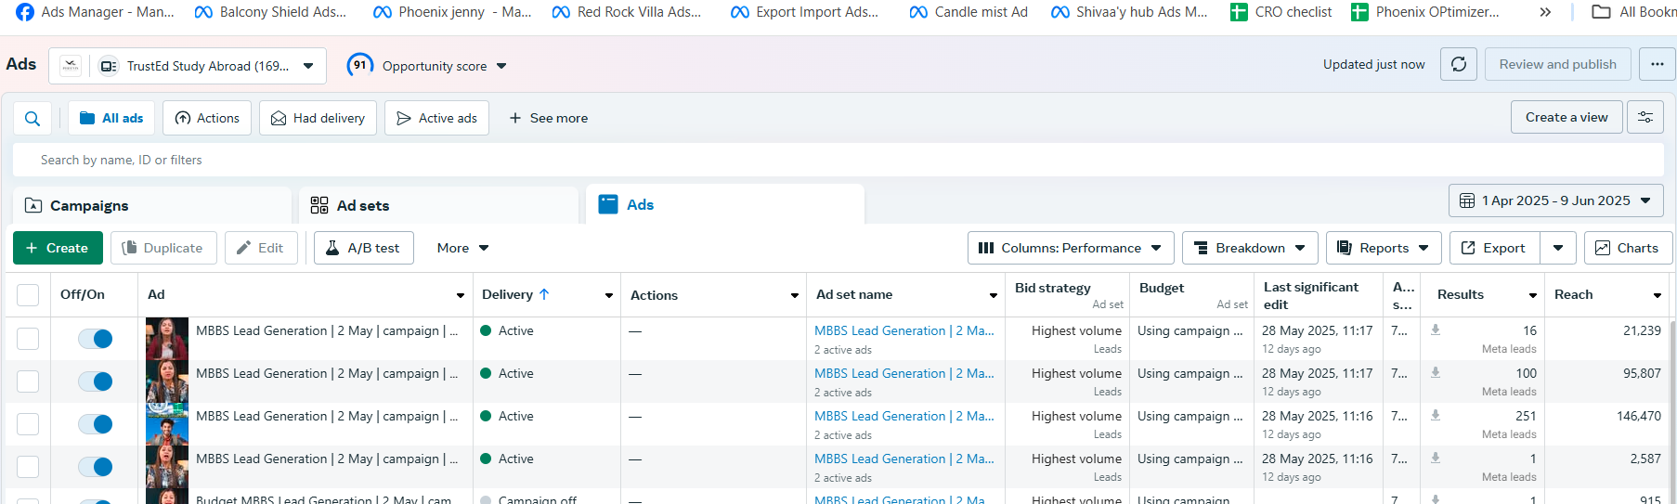Open the CRO checklist sheet bookmark
Viewport: 1677px width, 504px height.
pyautogui.click(x=1280, y=12)
